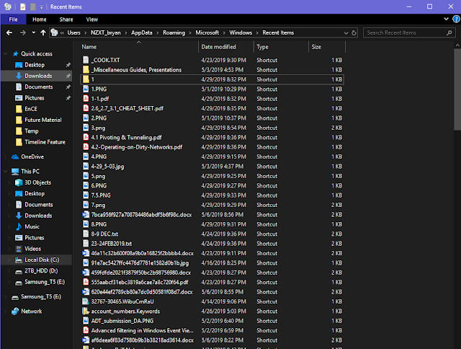Select AppData in the address breadcrumb
461x349 pixels.
click(x=142, y=32)
